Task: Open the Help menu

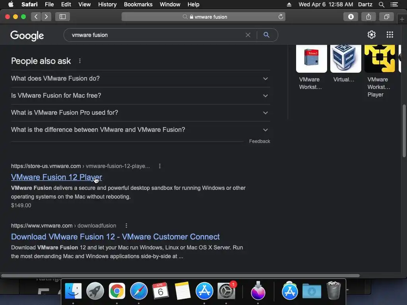Action: pos(194,4)
